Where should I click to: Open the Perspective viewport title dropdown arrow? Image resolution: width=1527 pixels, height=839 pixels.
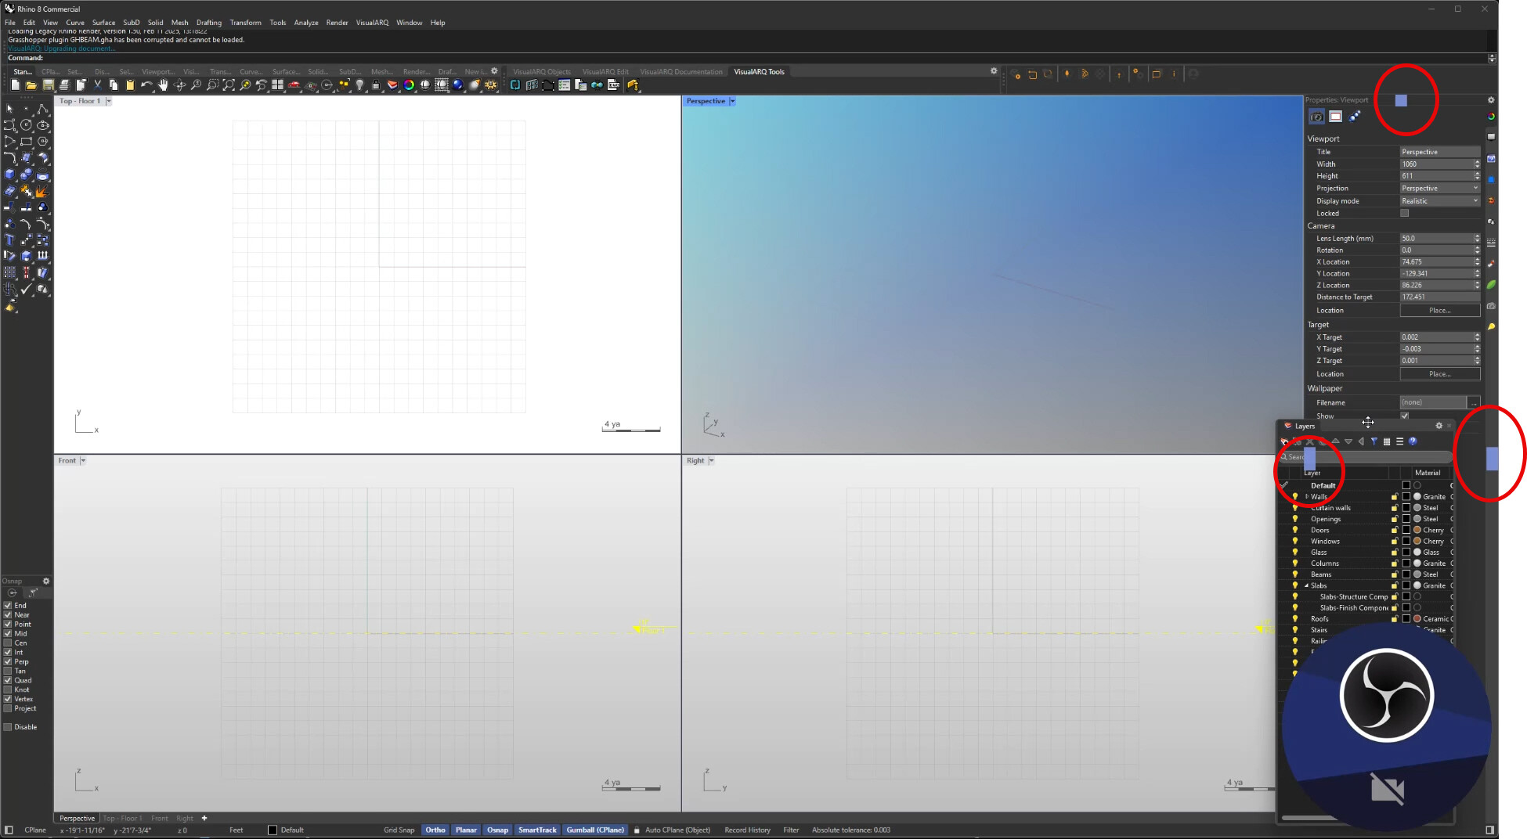(x=732, y=101)
